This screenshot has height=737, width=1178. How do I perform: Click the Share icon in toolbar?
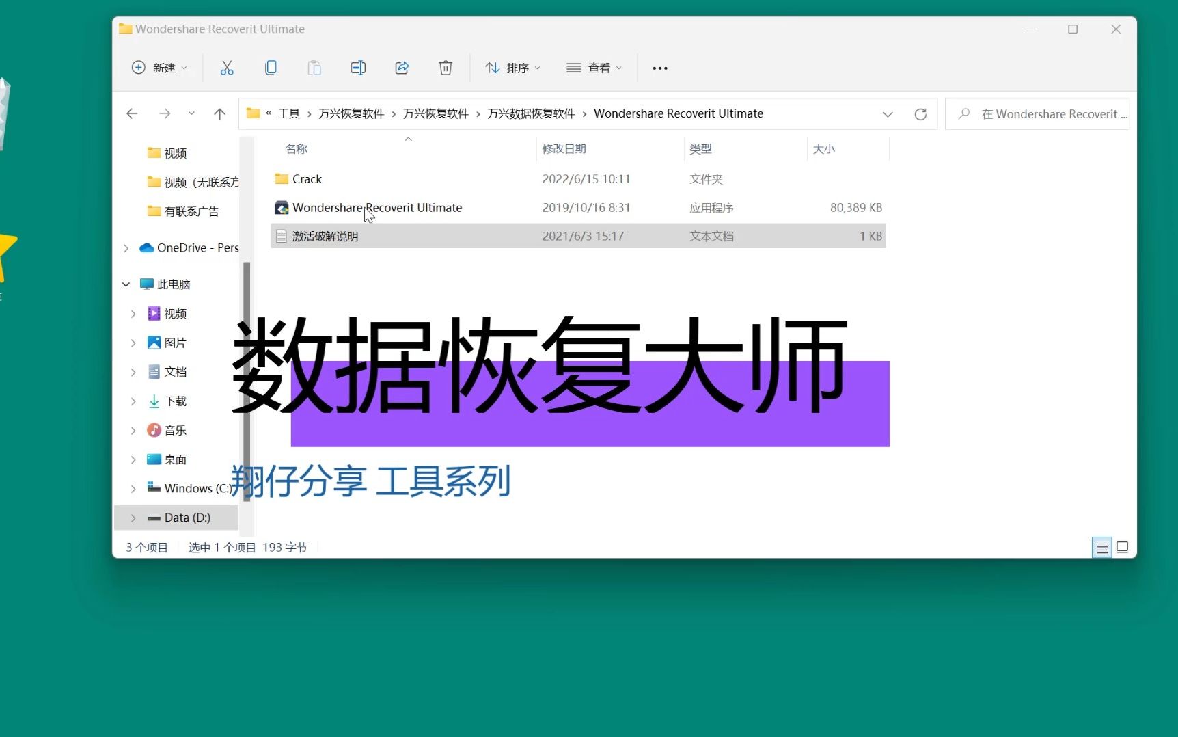(402, 68)
